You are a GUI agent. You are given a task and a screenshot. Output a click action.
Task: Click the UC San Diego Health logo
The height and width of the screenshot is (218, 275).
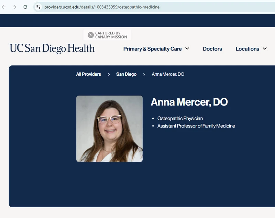(x=52, y=48)
